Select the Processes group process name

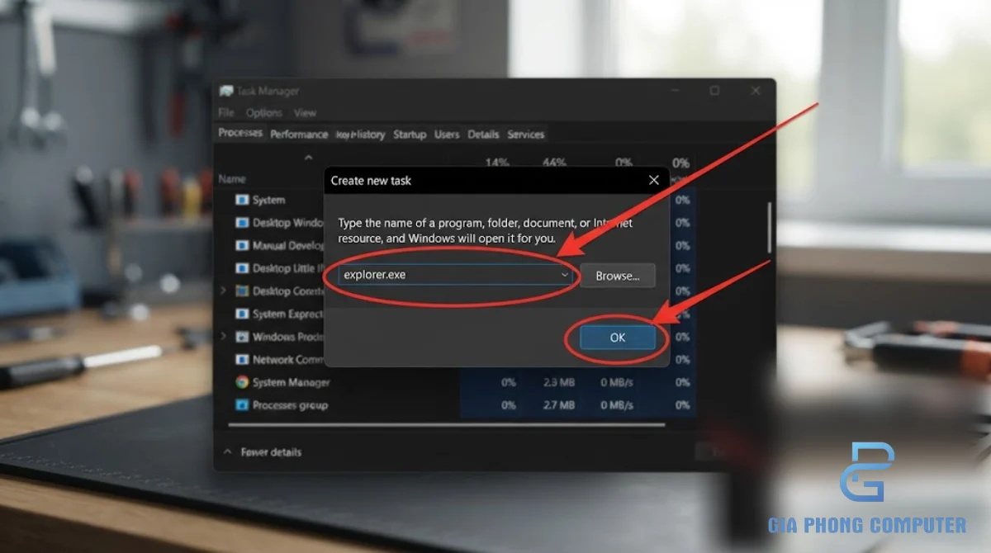(x=290, y=405)
